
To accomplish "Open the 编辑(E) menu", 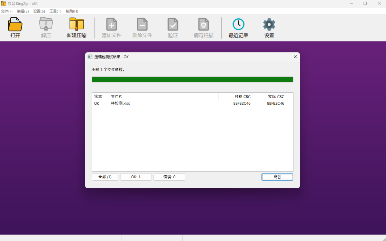I will (x=23, y=11).
